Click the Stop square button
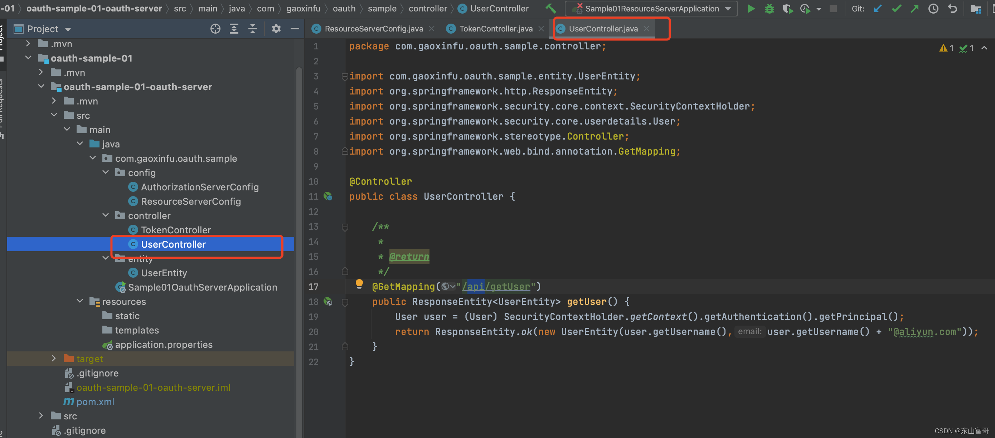The height and width of the screenshot is (438, 995). [833, 9]
